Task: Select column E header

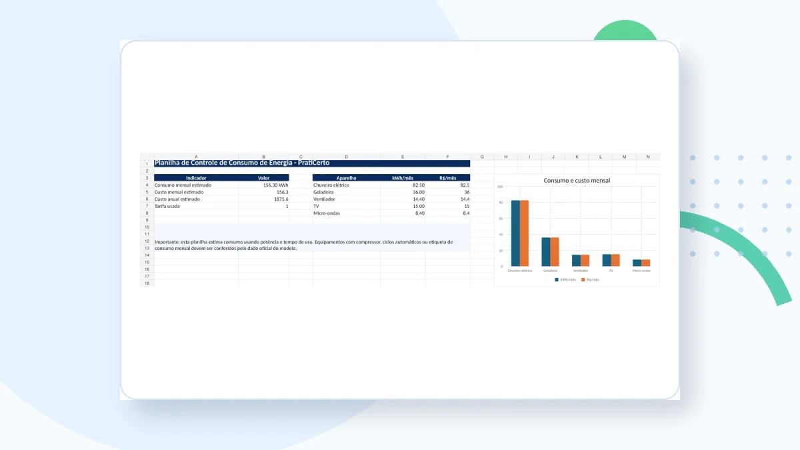Action: click(403, 157)
